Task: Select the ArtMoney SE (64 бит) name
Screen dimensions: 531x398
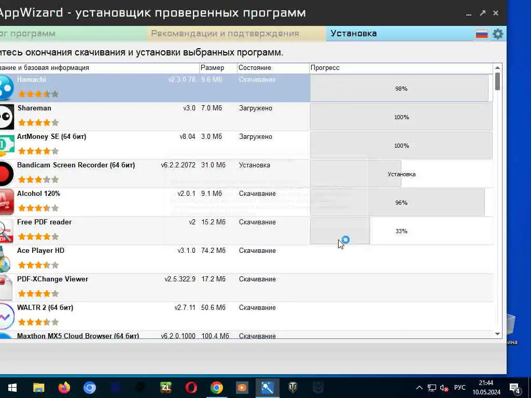Action: tap(51, 136)
